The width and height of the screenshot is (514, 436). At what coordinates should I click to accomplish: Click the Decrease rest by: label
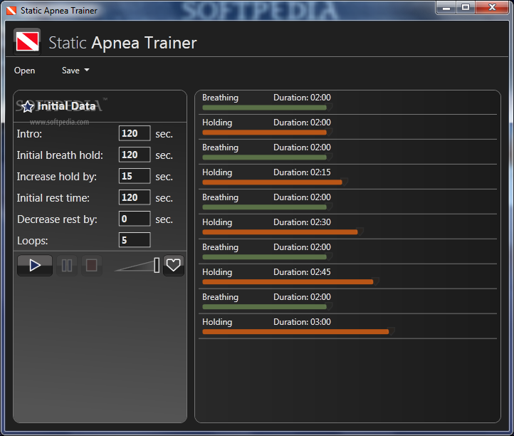[x=58, y=219]
